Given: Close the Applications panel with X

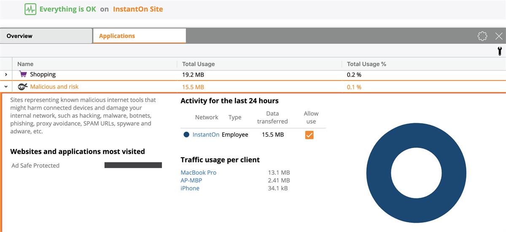Looking at the screenshot, I should [499, 36].
